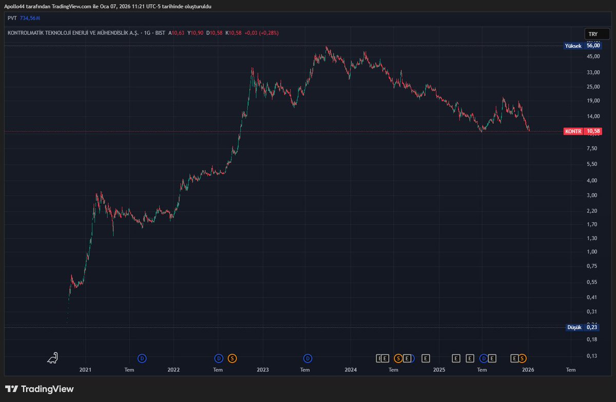
Task: Click the 2026 label on time axis
Action: pyautogui.click(x=528, y=369)
